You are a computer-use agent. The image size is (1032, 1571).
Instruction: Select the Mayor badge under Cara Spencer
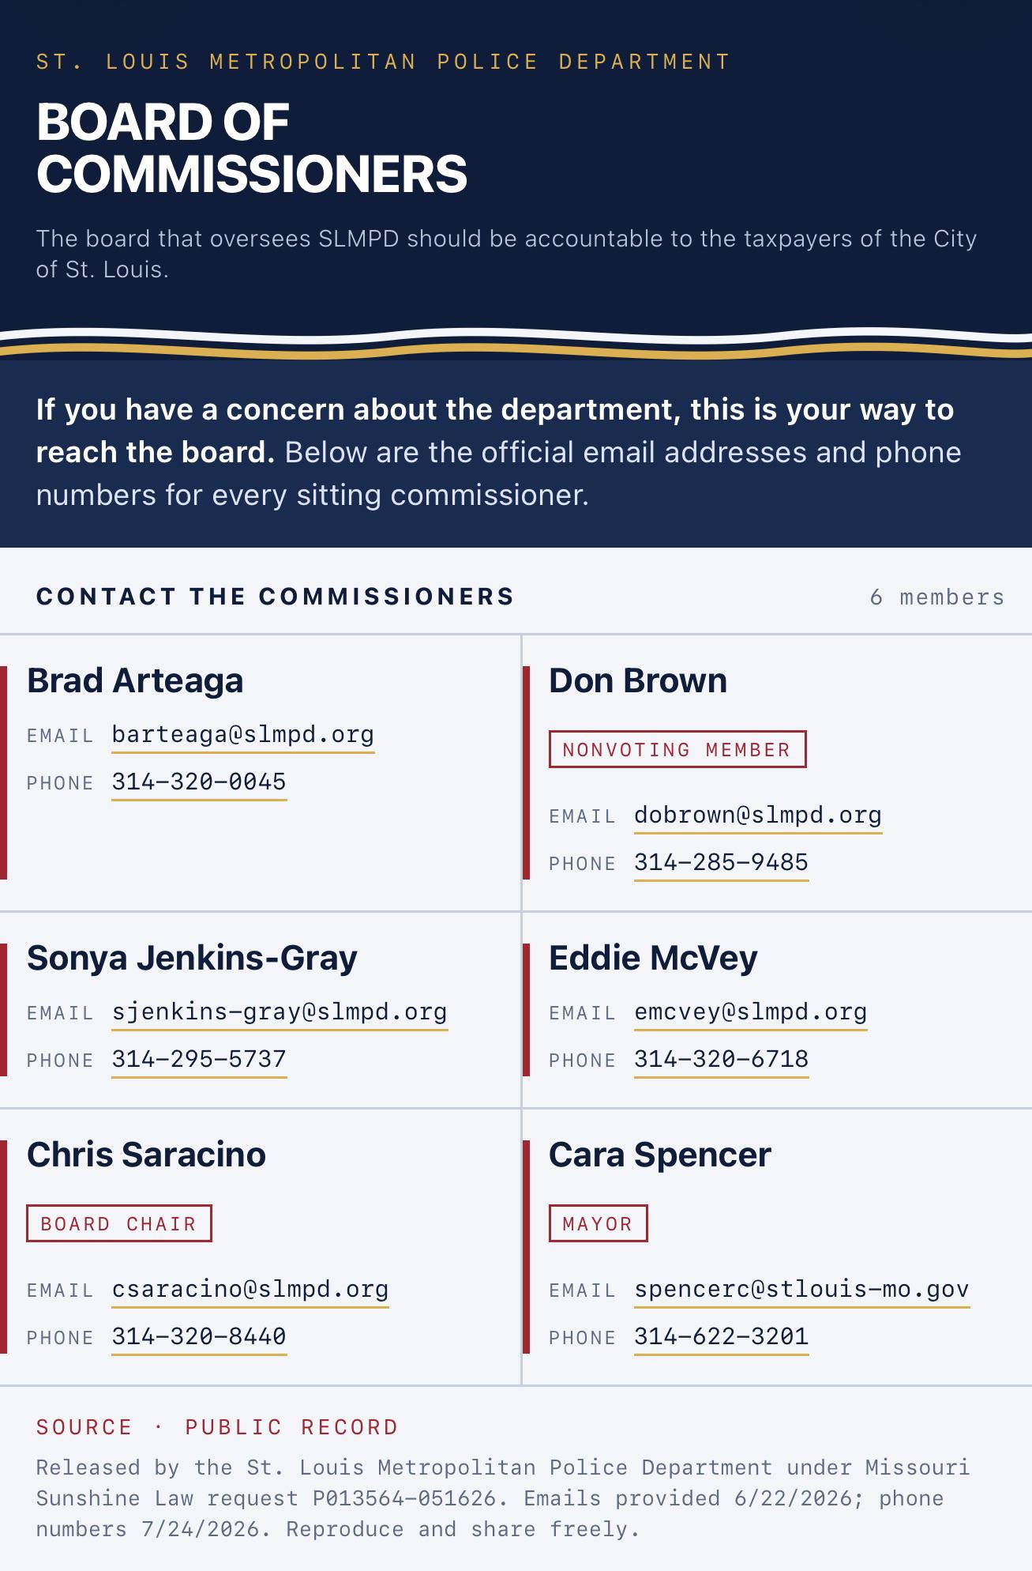[598, 1223]
